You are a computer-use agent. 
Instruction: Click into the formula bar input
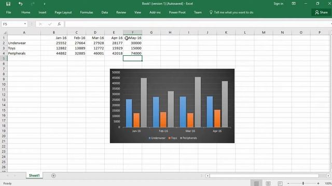(x=197, y=24)
